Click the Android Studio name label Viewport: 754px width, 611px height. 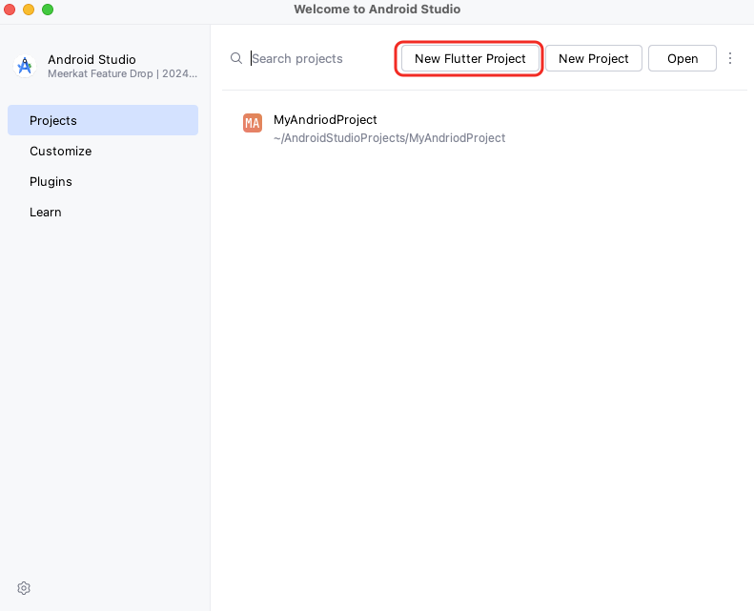(x=92, y=60)
